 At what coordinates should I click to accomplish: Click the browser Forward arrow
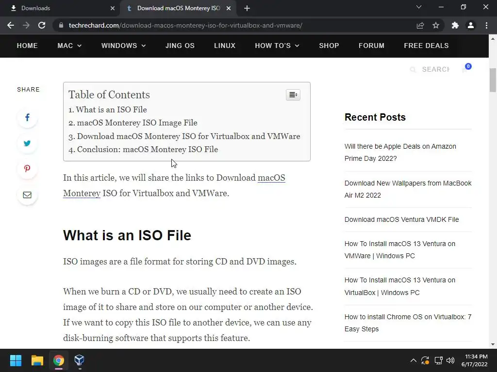click(26, 25)
